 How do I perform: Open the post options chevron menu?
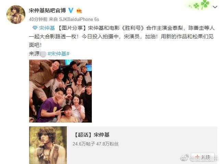click(215, 7)
